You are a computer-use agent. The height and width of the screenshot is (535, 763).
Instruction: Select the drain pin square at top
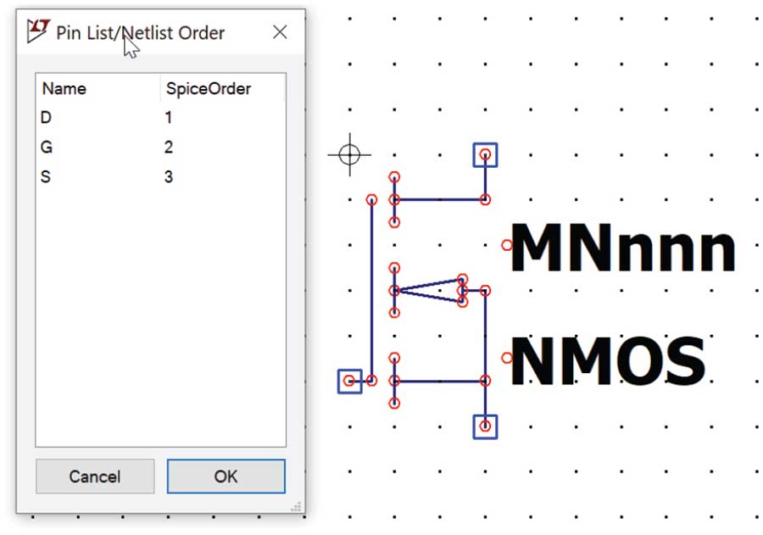coord(485,155)
